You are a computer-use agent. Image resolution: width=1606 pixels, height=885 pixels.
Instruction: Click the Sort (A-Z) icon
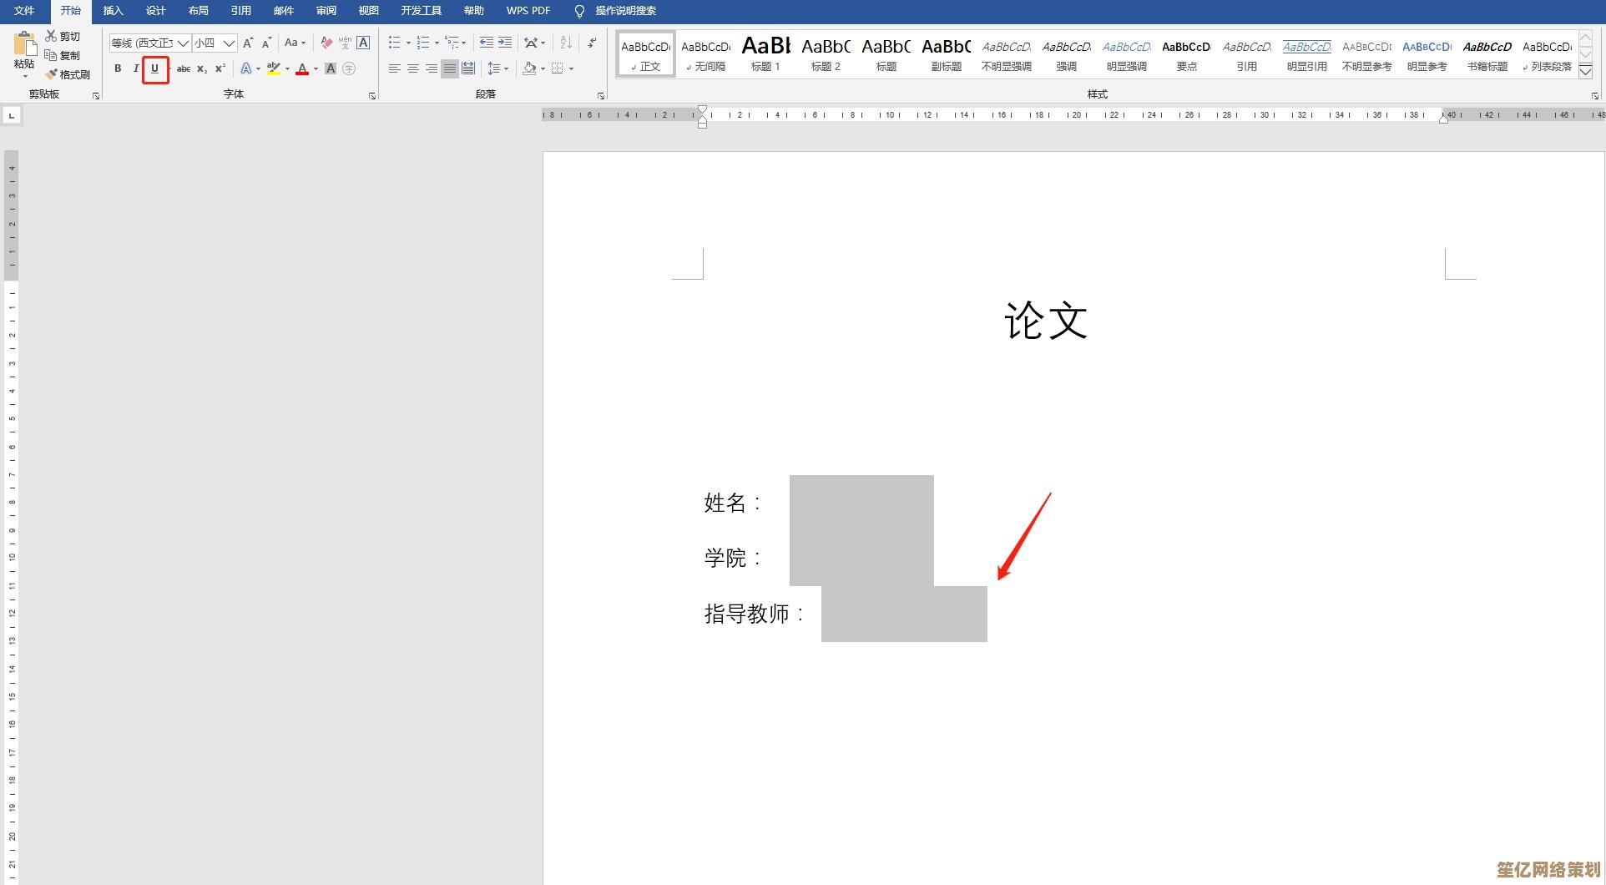coord(566,43)
